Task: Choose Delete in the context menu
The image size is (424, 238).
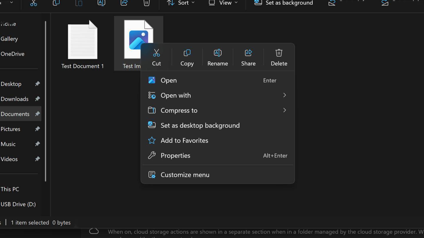Action: 279,58
